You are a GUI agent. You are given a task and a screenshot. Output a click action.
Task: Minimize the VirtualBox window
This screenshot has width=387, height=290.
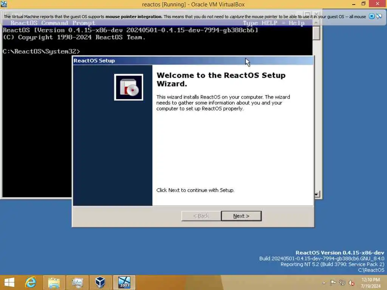pyautogui.click(x=354, y=4)
